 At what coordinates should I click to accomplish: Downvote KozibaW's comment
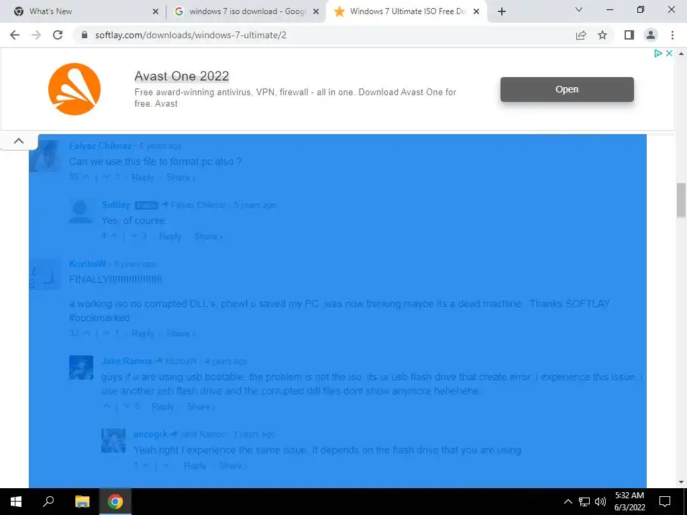click(x=107, y=334)
